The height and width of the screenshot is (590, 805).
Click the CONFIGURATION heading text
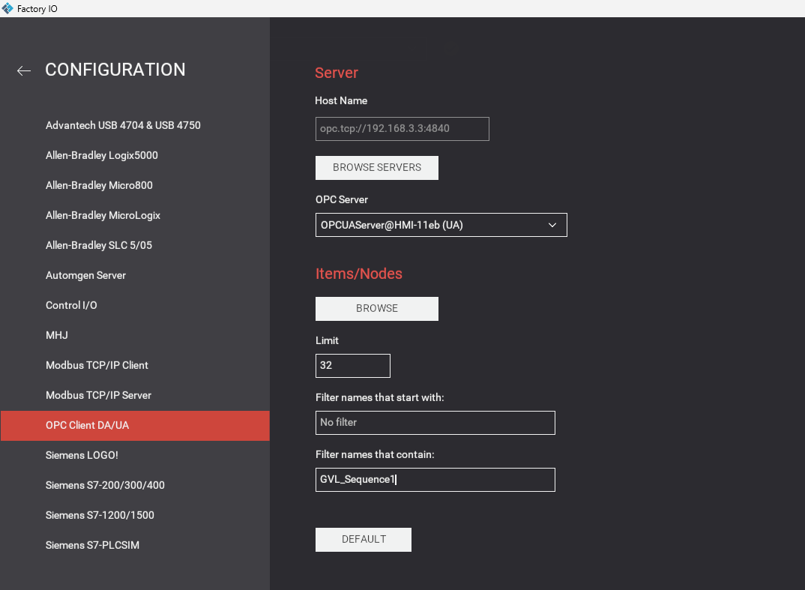[115, 70]
